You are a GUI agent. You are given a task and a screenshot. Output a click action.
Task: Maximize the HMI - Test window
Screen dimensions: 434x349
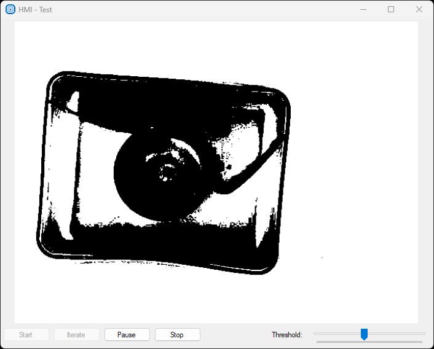(391, 9)
